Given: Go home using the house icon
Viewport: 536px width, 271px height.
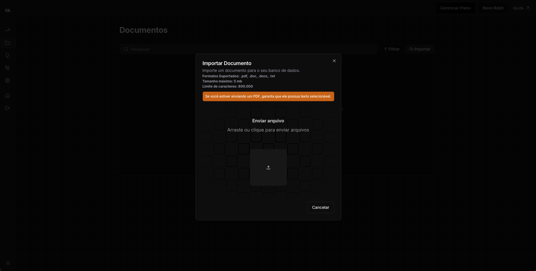Looking at the screenshot, I should pyautogui.click(x=7, y=95).
